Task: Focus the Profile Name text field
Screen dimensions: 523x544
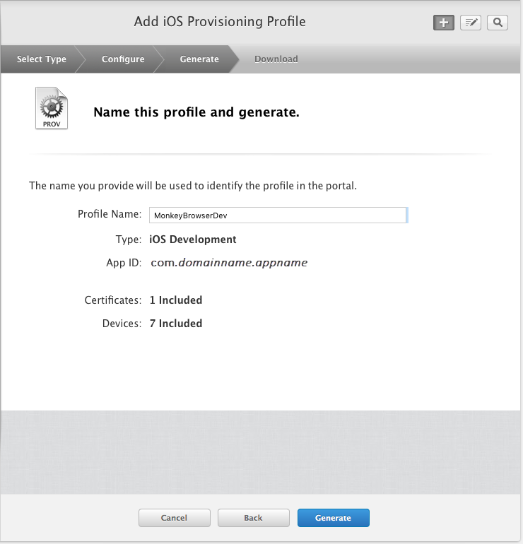Action: [276, 215]
